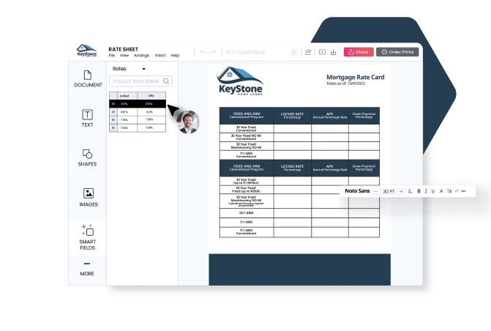Screen dimensions: 491x331
Task: Open the Smart Fields panel
Action: coord(87,237)
